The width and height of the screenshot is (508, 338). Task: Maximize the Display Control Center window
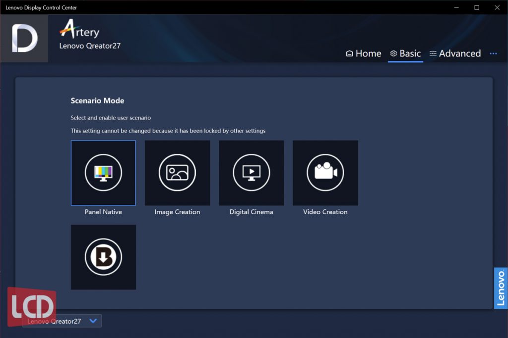pyautogui.click(x=477, y=7)
